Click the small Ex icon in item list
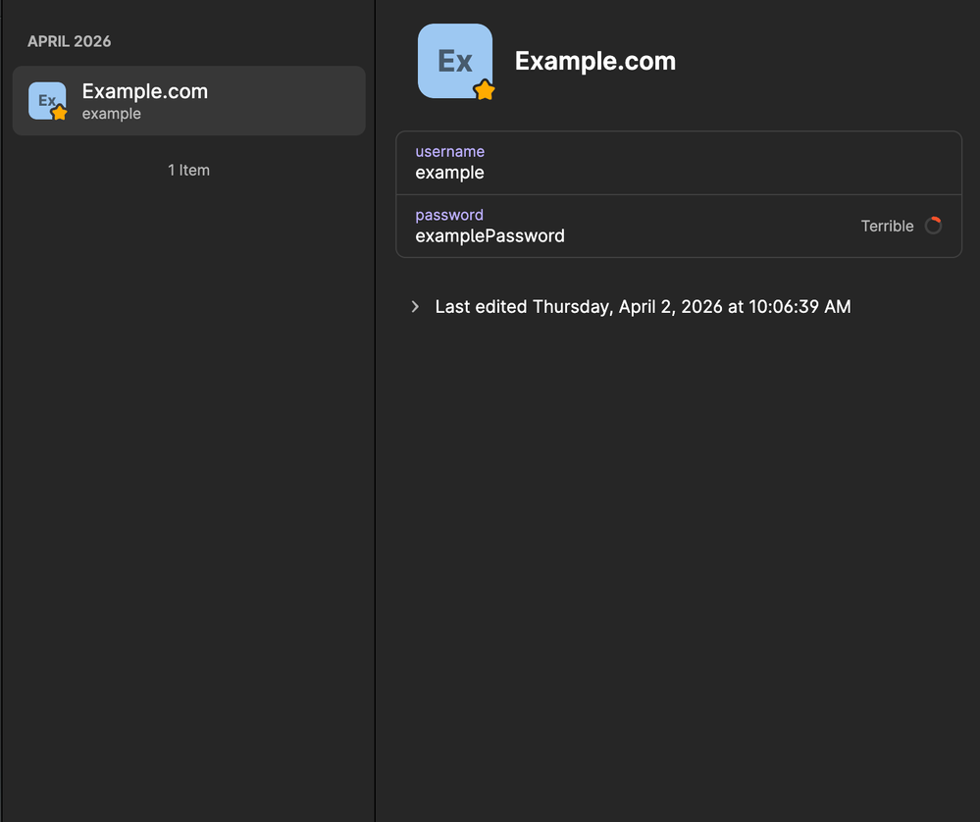Screen dimensions: 980x822 coord(45,99)
